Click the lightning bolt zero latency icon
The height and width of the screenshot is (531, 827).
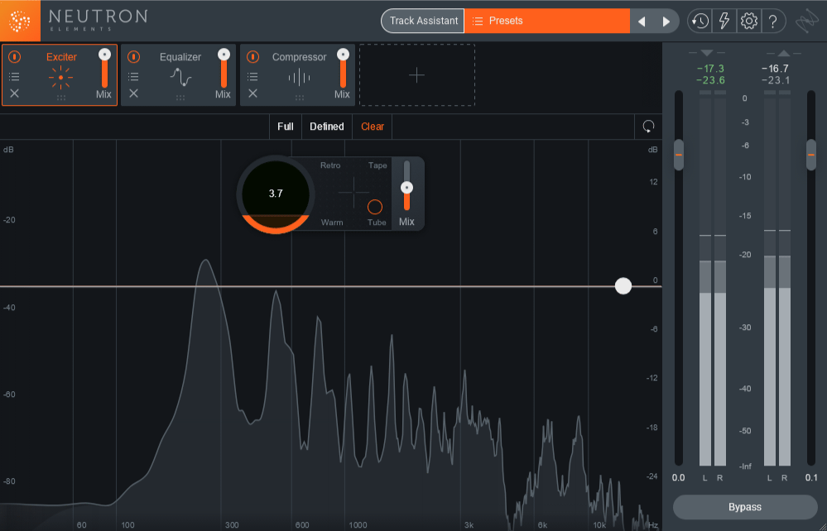coord(724,21)
